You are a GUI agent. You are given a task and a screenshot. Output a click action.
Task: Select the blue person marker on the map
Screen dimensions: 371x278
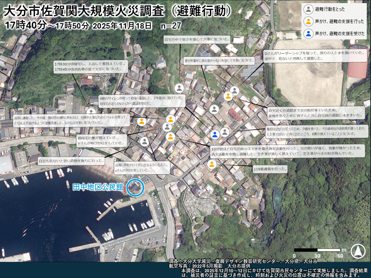click(x=215, y=134)
